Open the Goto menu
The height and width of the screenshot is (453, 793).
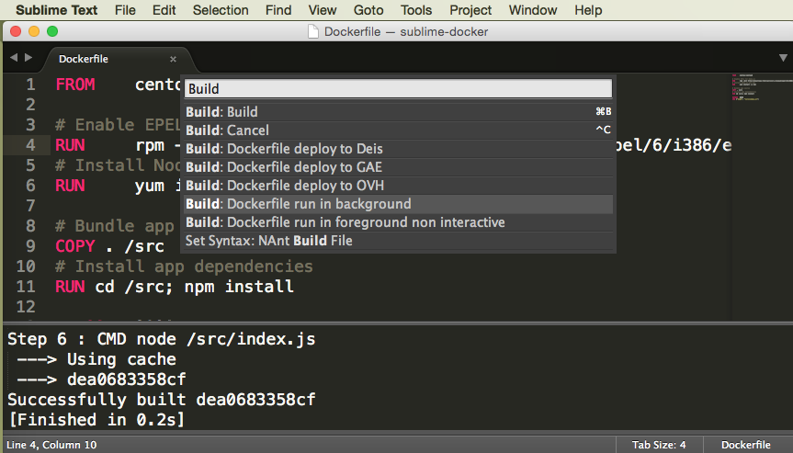pyautogui.click(x=368, y=10)
